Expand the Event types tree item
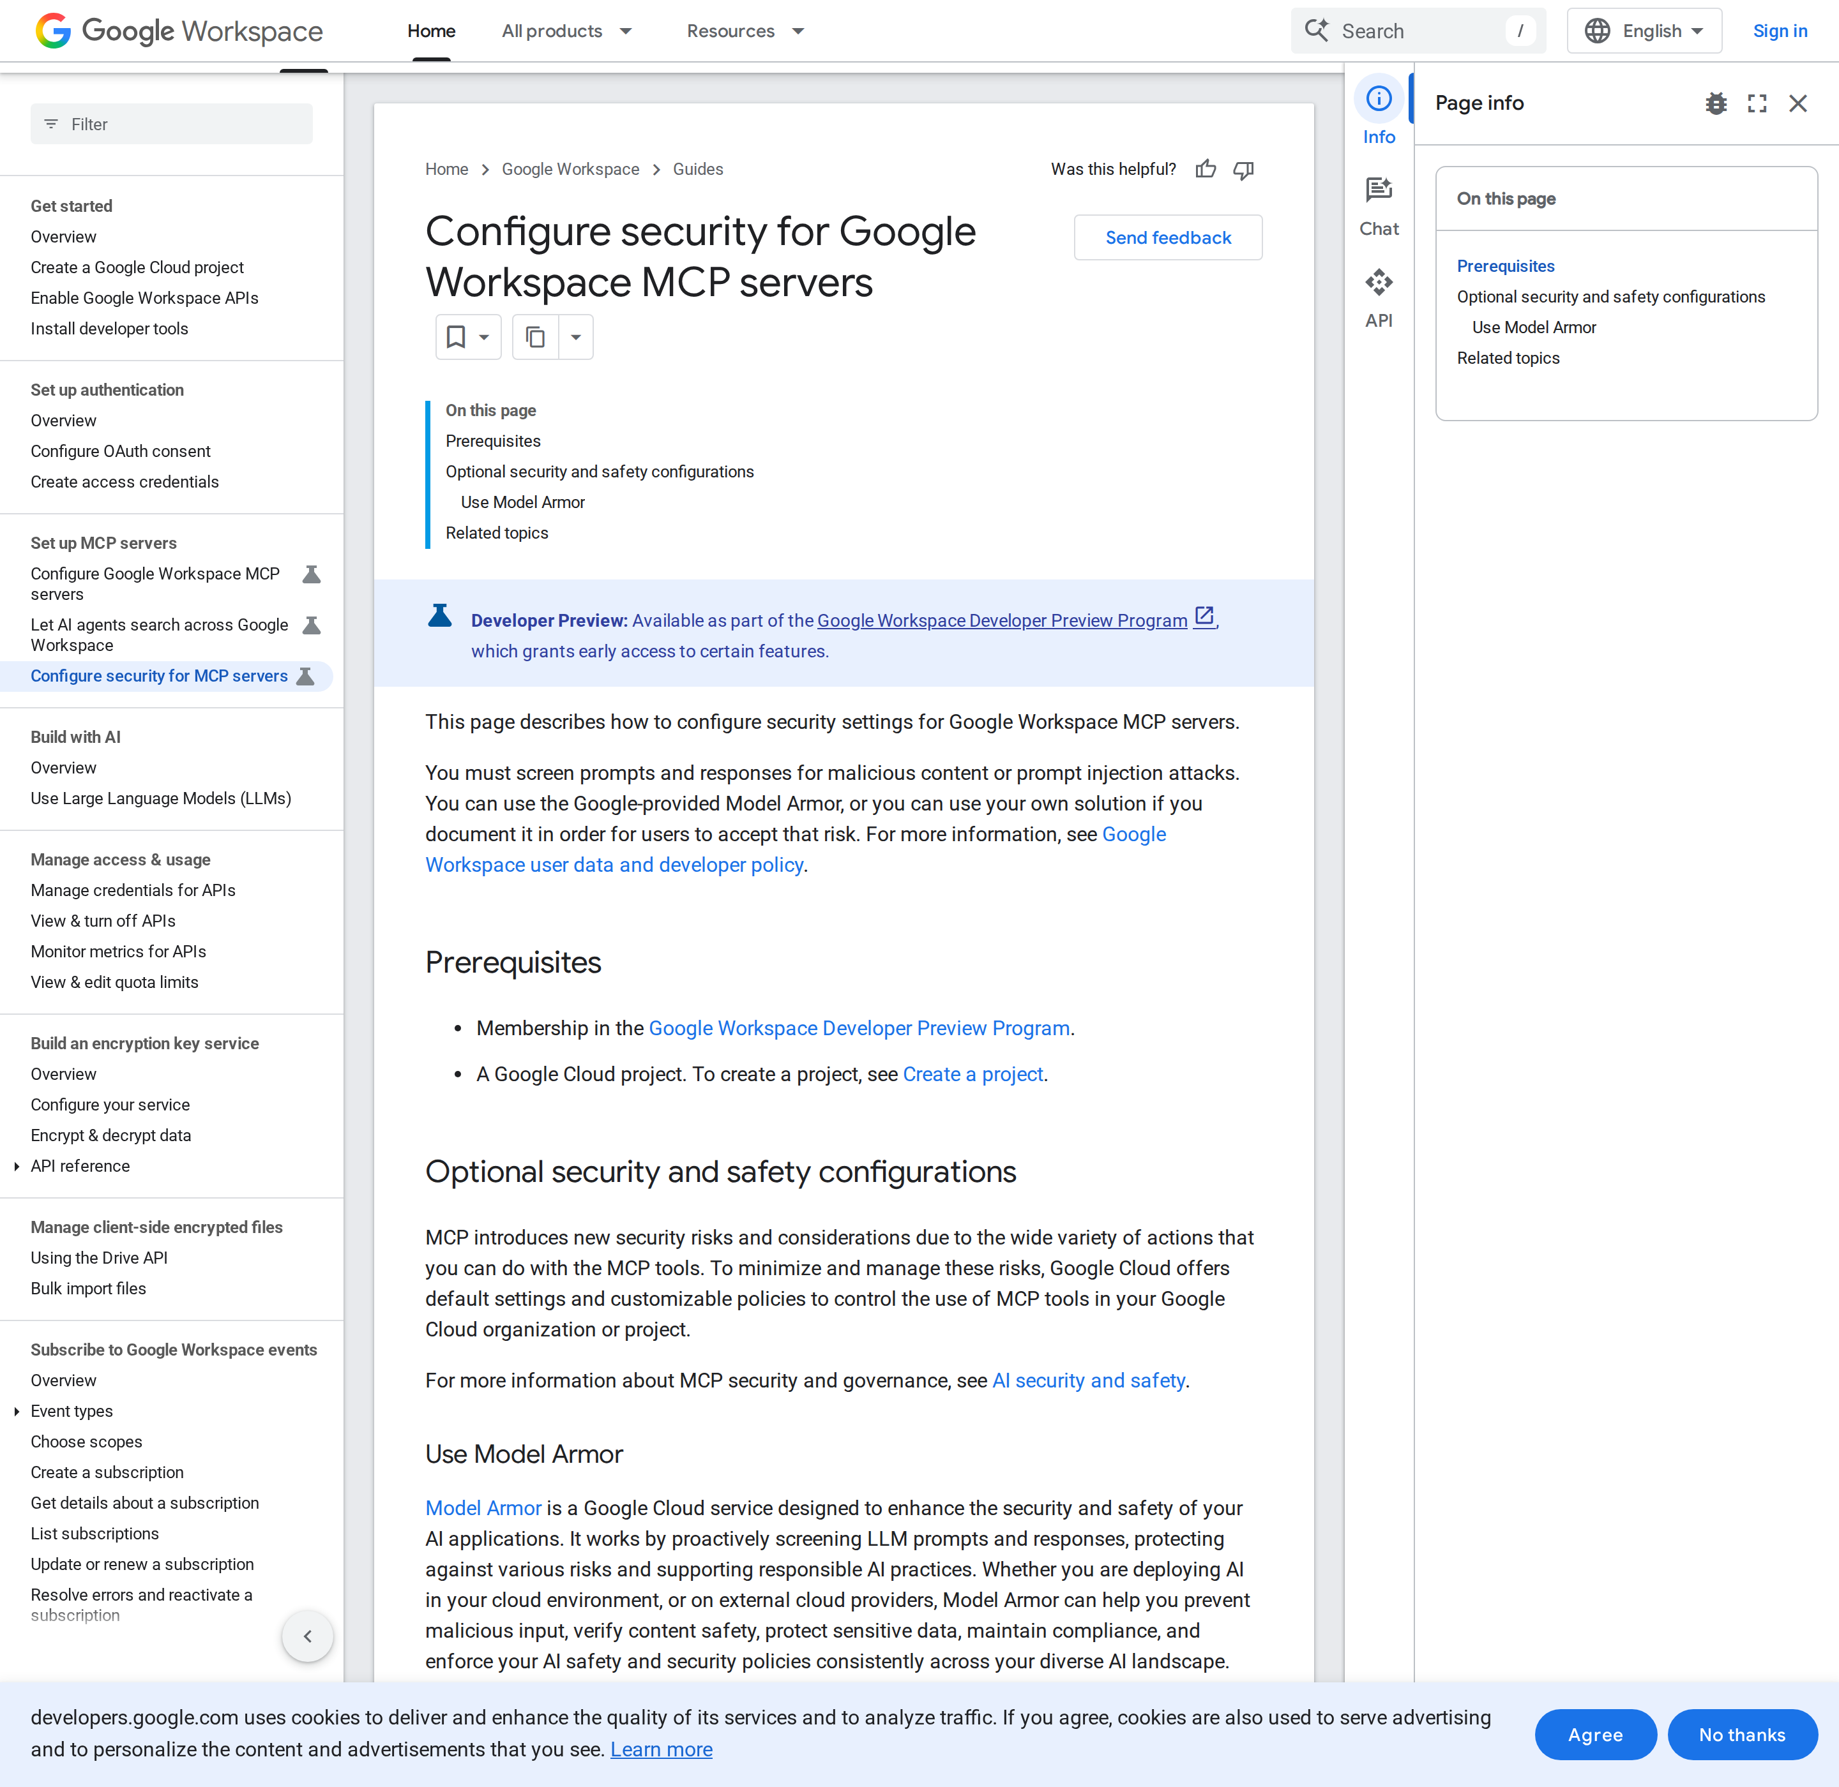The image size is (1839, 1787). click(x=17, y=1410)
